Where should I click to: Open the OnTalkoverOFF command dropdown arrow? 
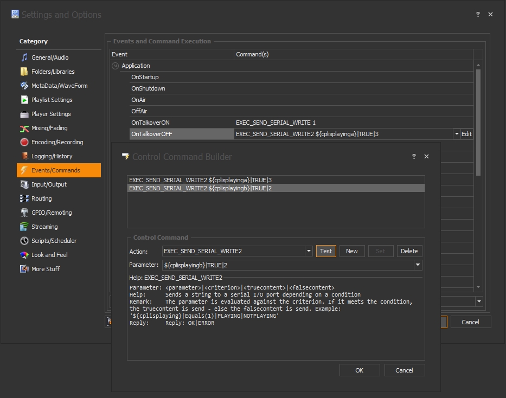tap(456, 134)
